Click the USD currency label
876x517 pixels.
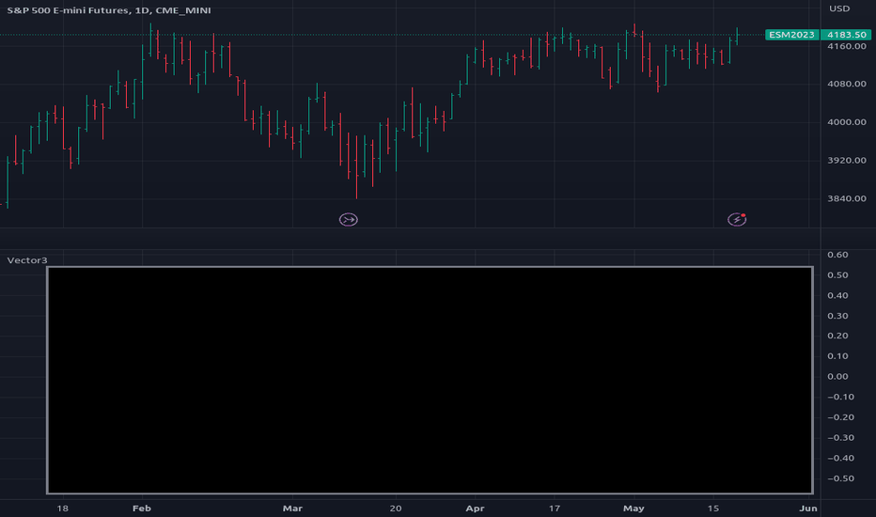tap(839, 8)
